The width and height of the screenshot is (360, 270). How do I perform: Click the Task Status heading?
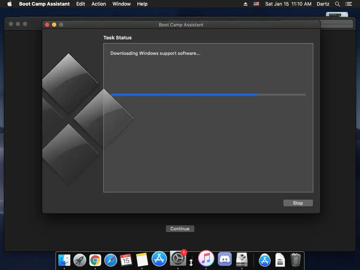coord(117,38)
